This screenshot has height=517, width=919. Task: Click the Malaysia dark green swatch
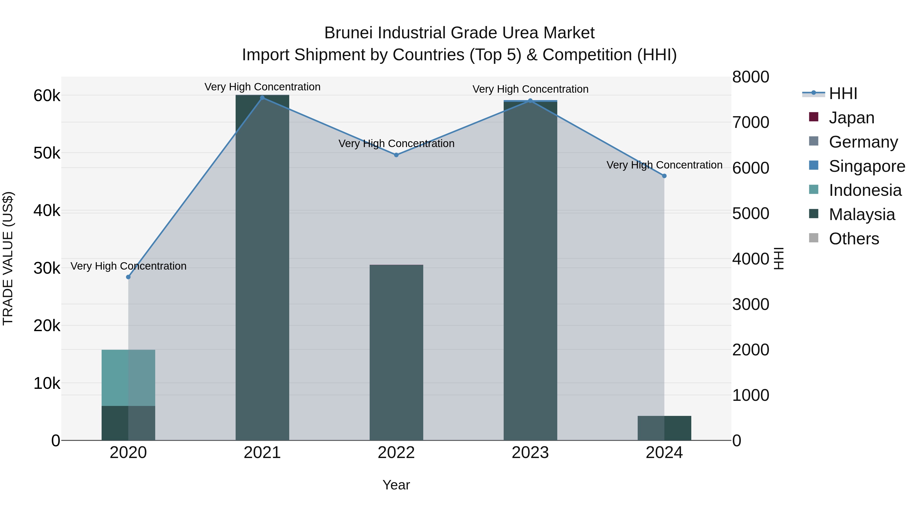coord(814,214)
